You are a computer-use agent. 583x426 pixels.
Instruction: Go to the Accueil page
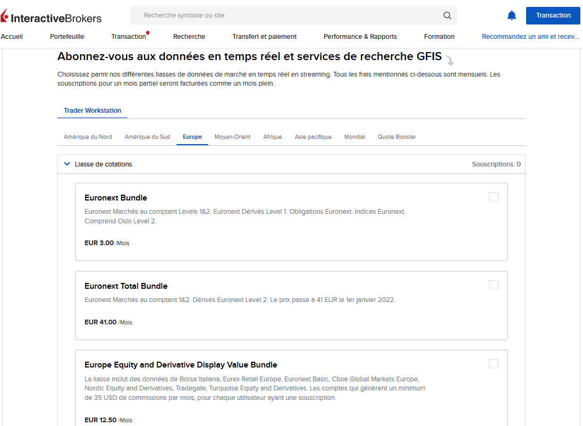coord(12,37)
